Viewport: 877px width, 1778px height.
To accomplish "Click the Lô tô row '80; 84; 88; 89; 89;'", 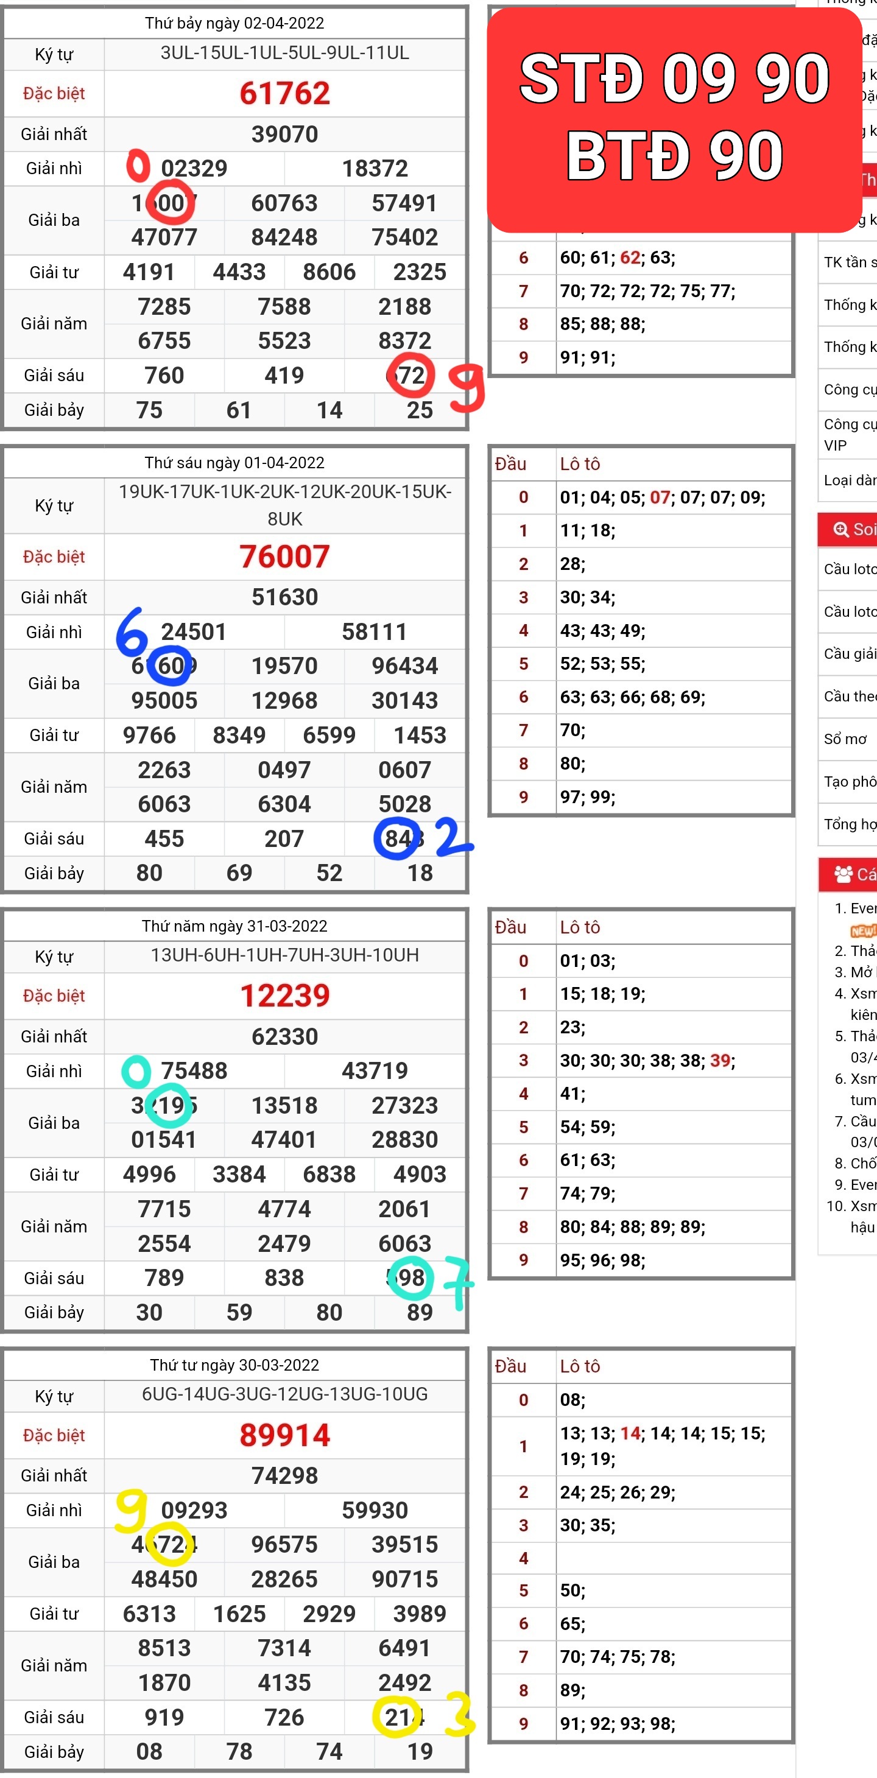I will [633, 1227].
